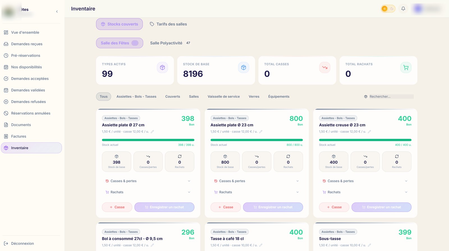This screenshot has height=251, width=449.
Task: Click the Réservations annulées ban icon
Action: pyautogui.click(x=6, y=113)
